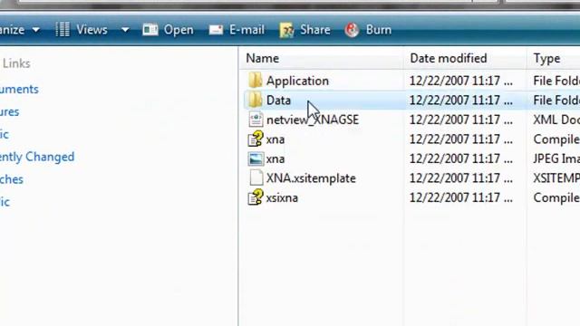Click the xna compiled help file icon
The image size is (580, 326).
point(256,139)
